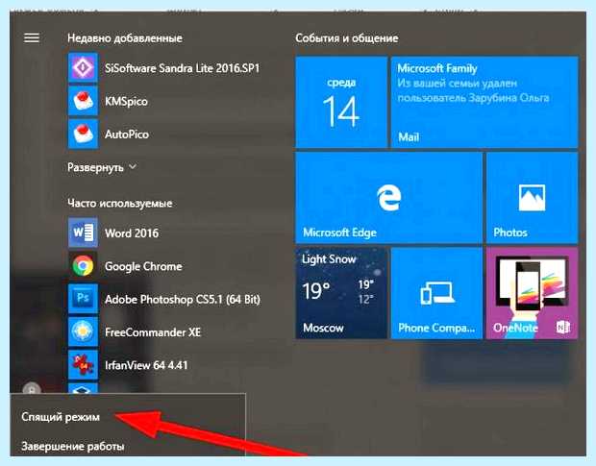
Task: Launch the OneNote tile
Action: [533, 293]
